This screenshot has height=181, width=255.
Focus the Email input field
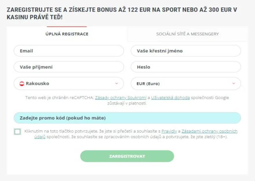point(68,51)
